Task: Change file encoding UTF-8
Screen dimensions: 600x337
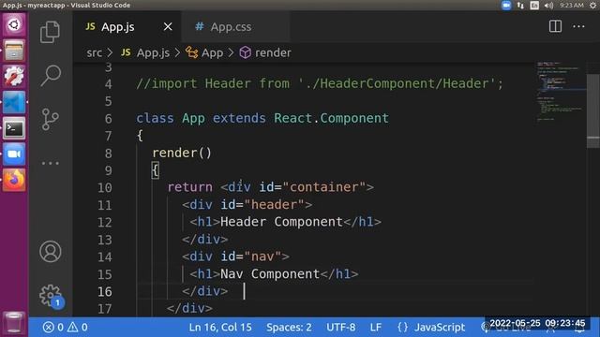Action: click(x=340, y=327)
